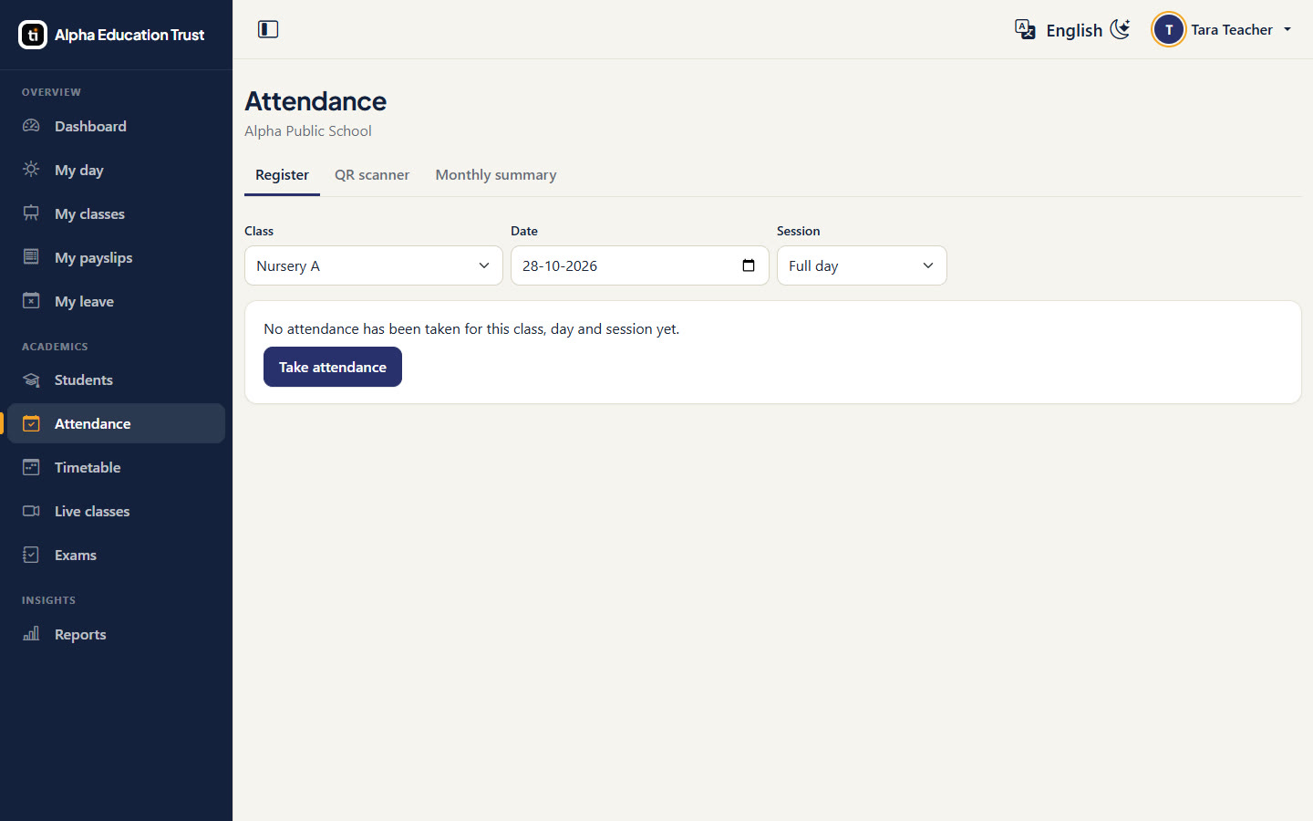1313x821 pixels.
Task: Switch to the Register tab
Action: [x=282, y=175]
